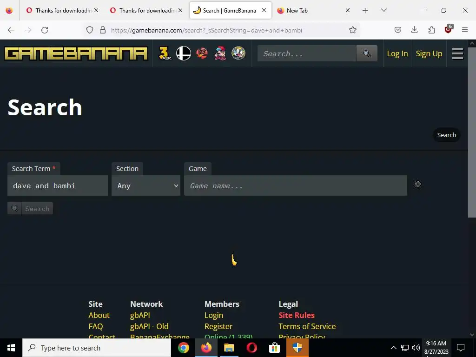Open Windows Security taskbar icon
Viewport: 476px width, 357px height.
297,348
